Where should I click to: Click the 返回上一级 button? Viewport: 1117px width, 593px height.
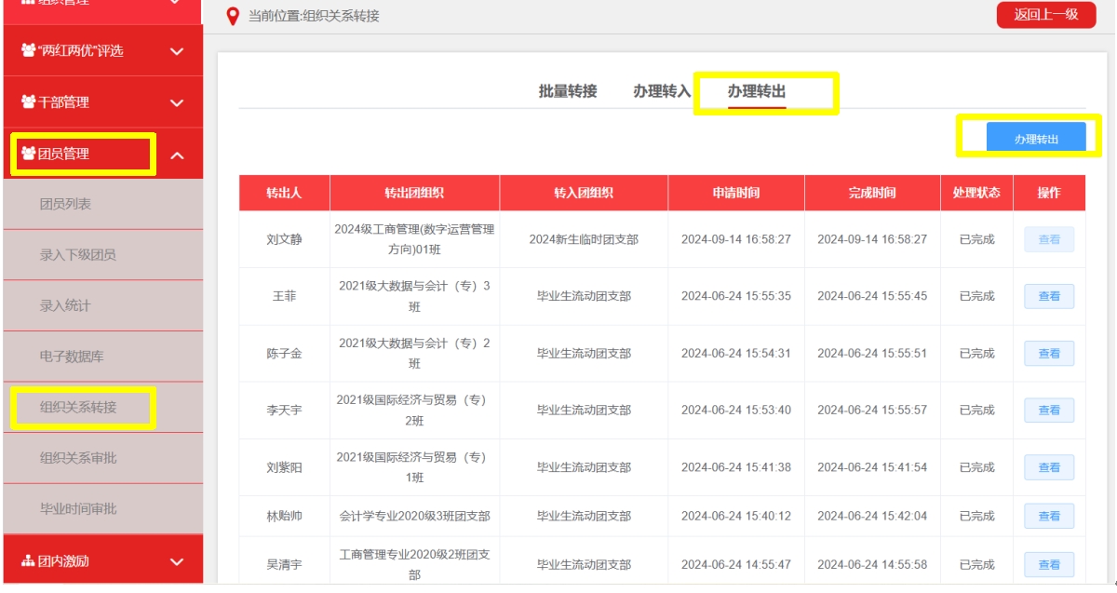(1045, 15)
